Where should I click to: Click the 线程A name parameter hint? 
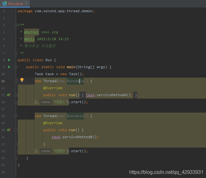(46, 102)
